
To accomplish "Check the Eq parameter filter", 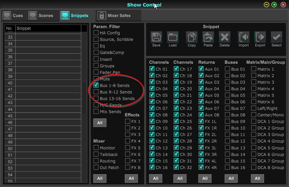I will click(96, 46).
